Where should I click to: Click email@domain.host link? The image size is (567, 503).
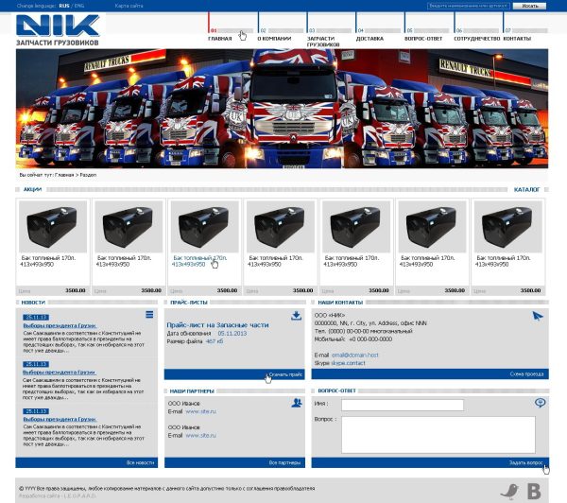click(x=355, y=355)
